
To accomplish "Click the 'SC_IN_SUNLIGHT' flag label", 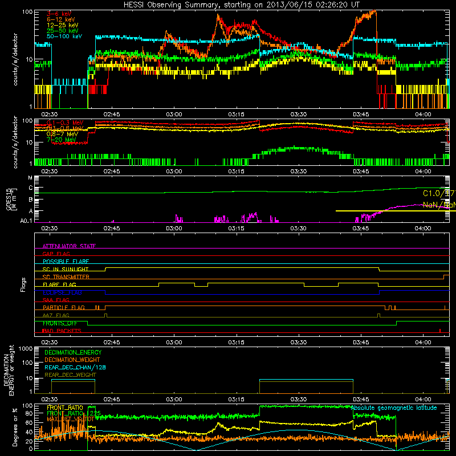I will point(66,269).
